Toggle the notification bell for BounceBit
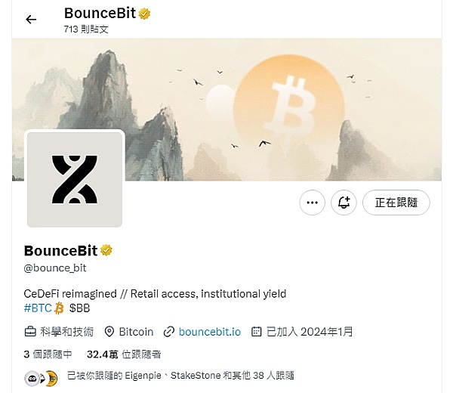Screen dimensions: 453x393 point(344,203)
